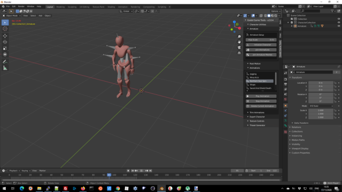Switch viewport to Solid shading mode

[x=269, y=15]
